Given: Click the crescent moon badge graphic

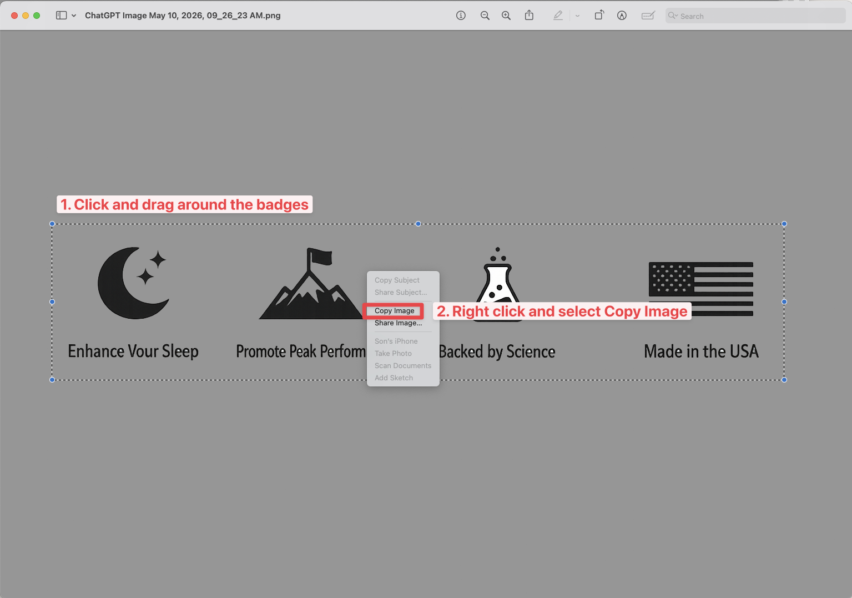Looking at the screenshot, I should pos(133,283).
